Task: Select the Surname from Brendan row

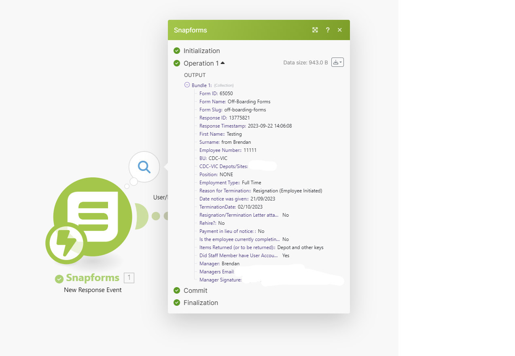Action: point(225,142)
